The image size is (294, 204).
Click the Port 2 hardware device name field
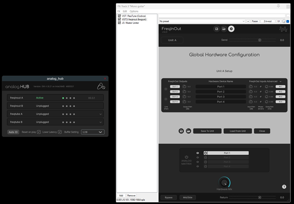[x=220, y=92]
